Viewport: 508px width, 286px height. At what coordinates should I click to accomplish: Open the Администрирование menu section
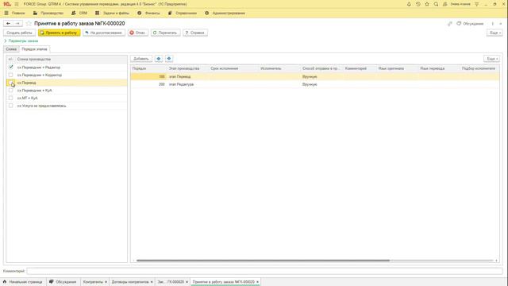[225, 13]
